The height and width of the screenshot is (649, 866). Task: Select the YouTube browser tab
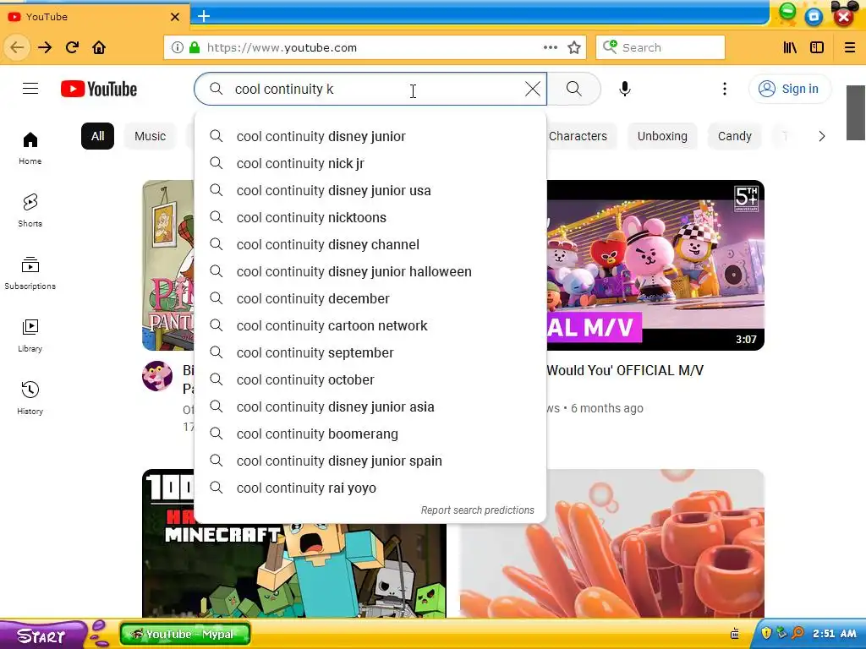point(95,17)
